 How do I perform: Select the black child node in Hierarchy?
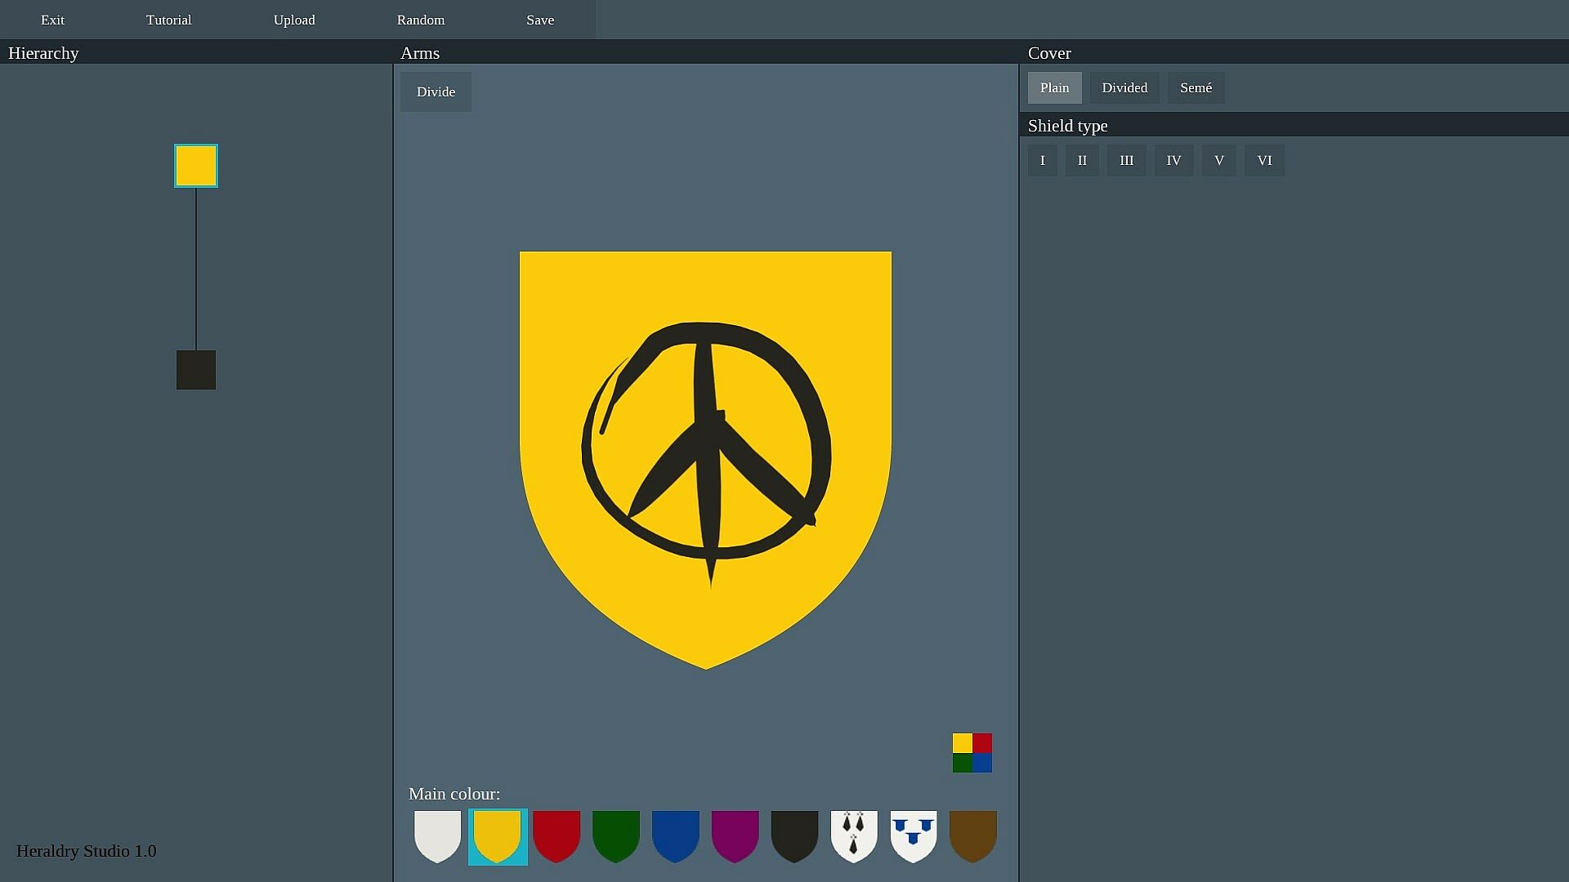[x=196, y=370]
